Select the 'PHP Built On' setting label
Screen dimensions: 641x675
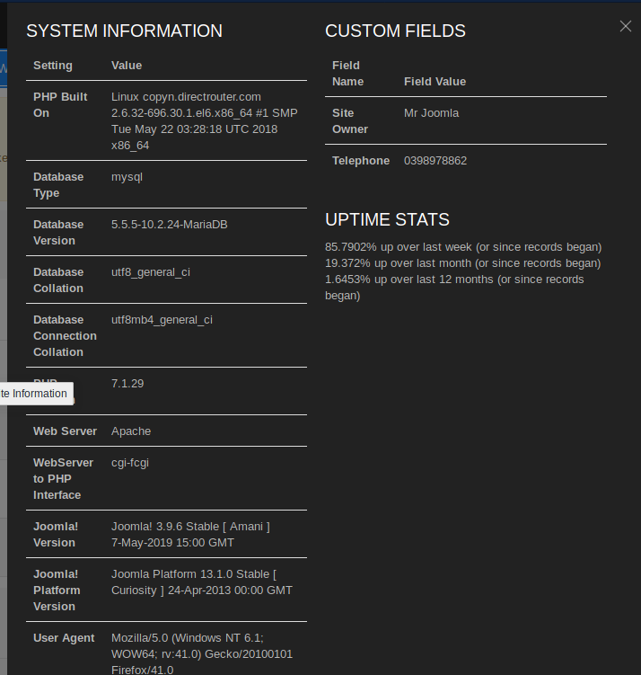click(60, 104)
